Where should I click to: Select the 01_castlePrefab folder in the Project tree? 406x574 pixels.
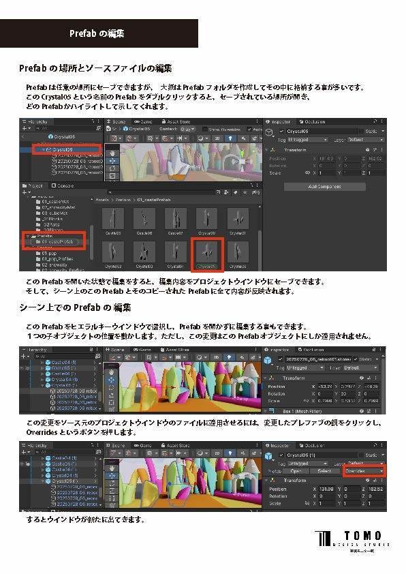(x=55, y=242)
